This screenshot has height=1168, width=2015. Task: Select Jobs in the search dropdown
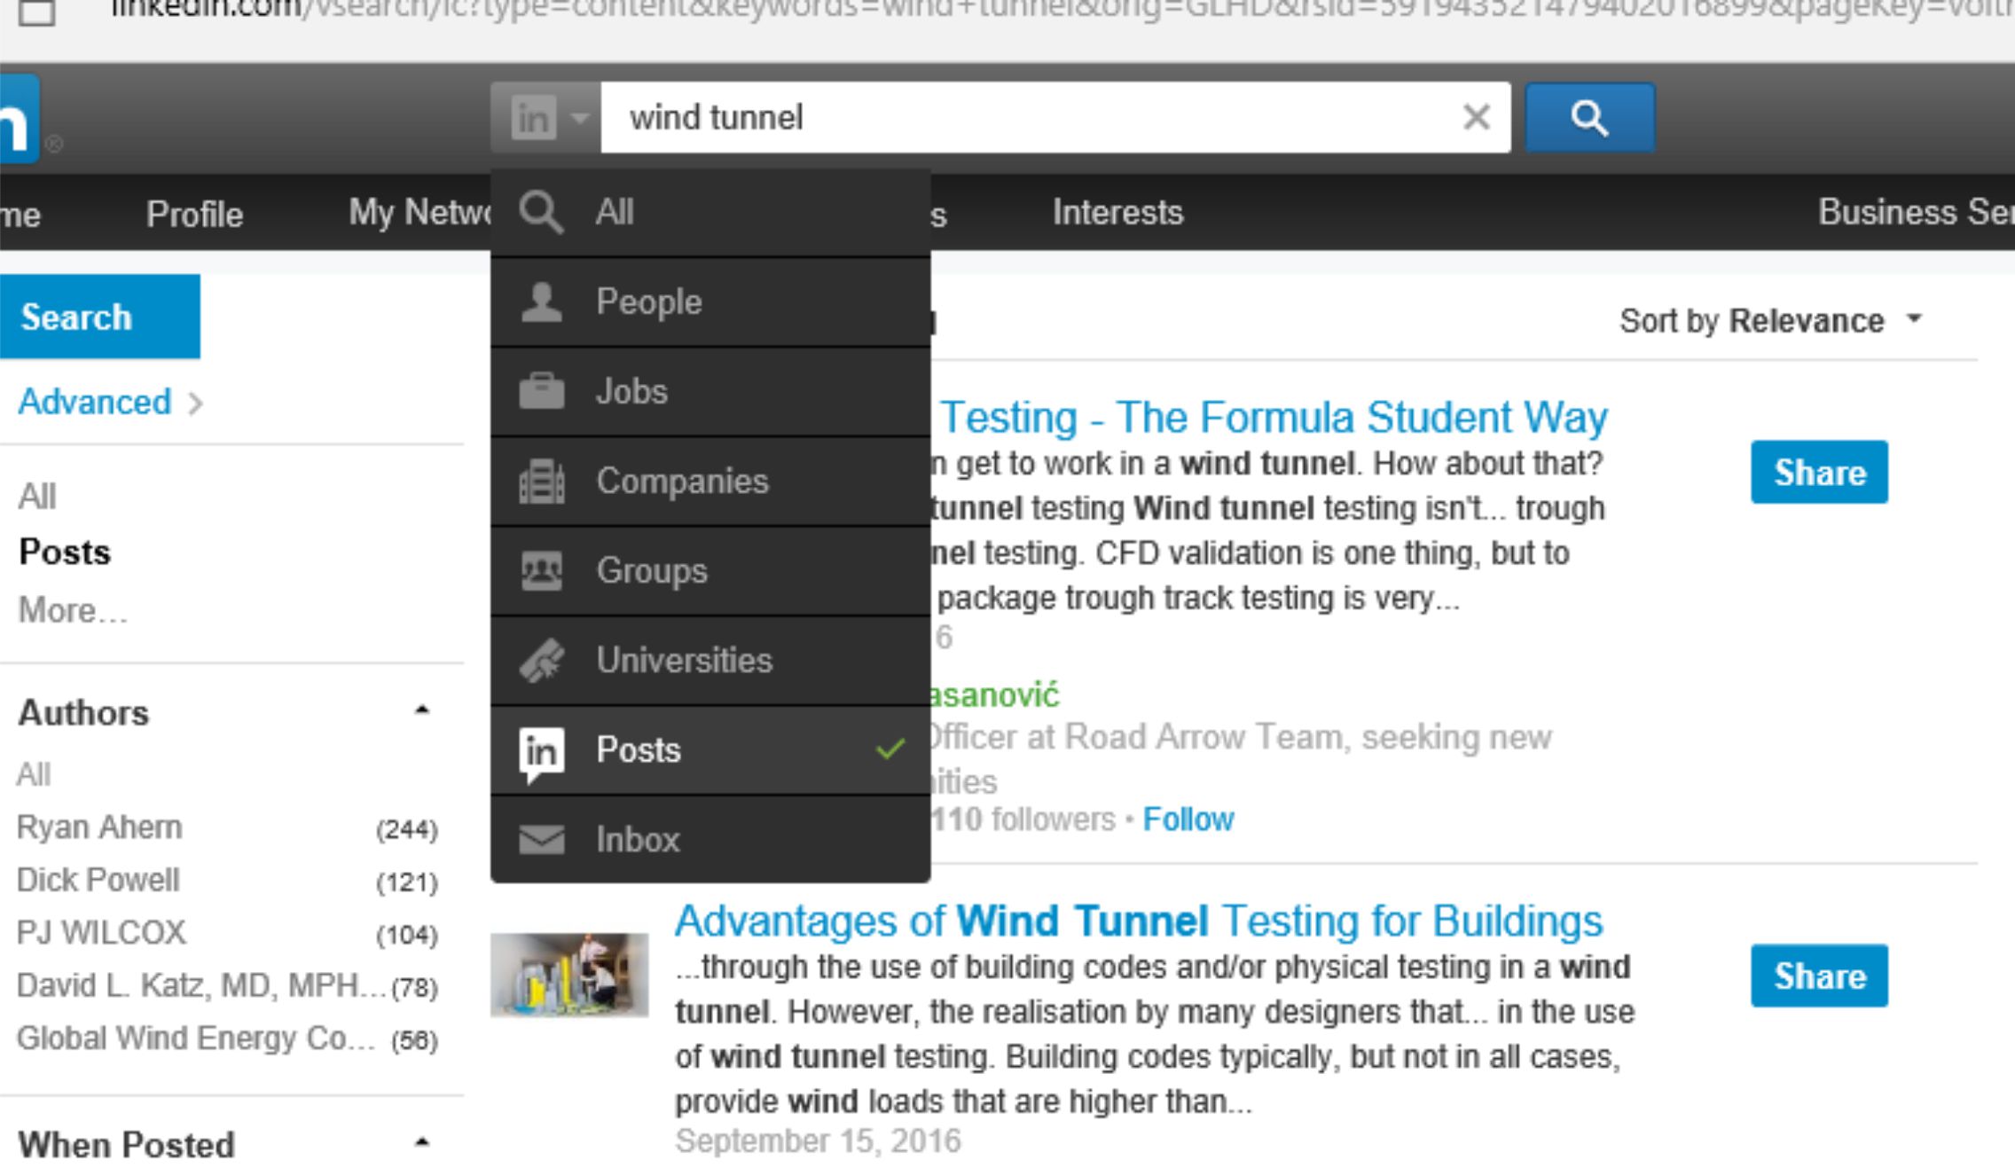pyautogui.click(x=710, y=392)
